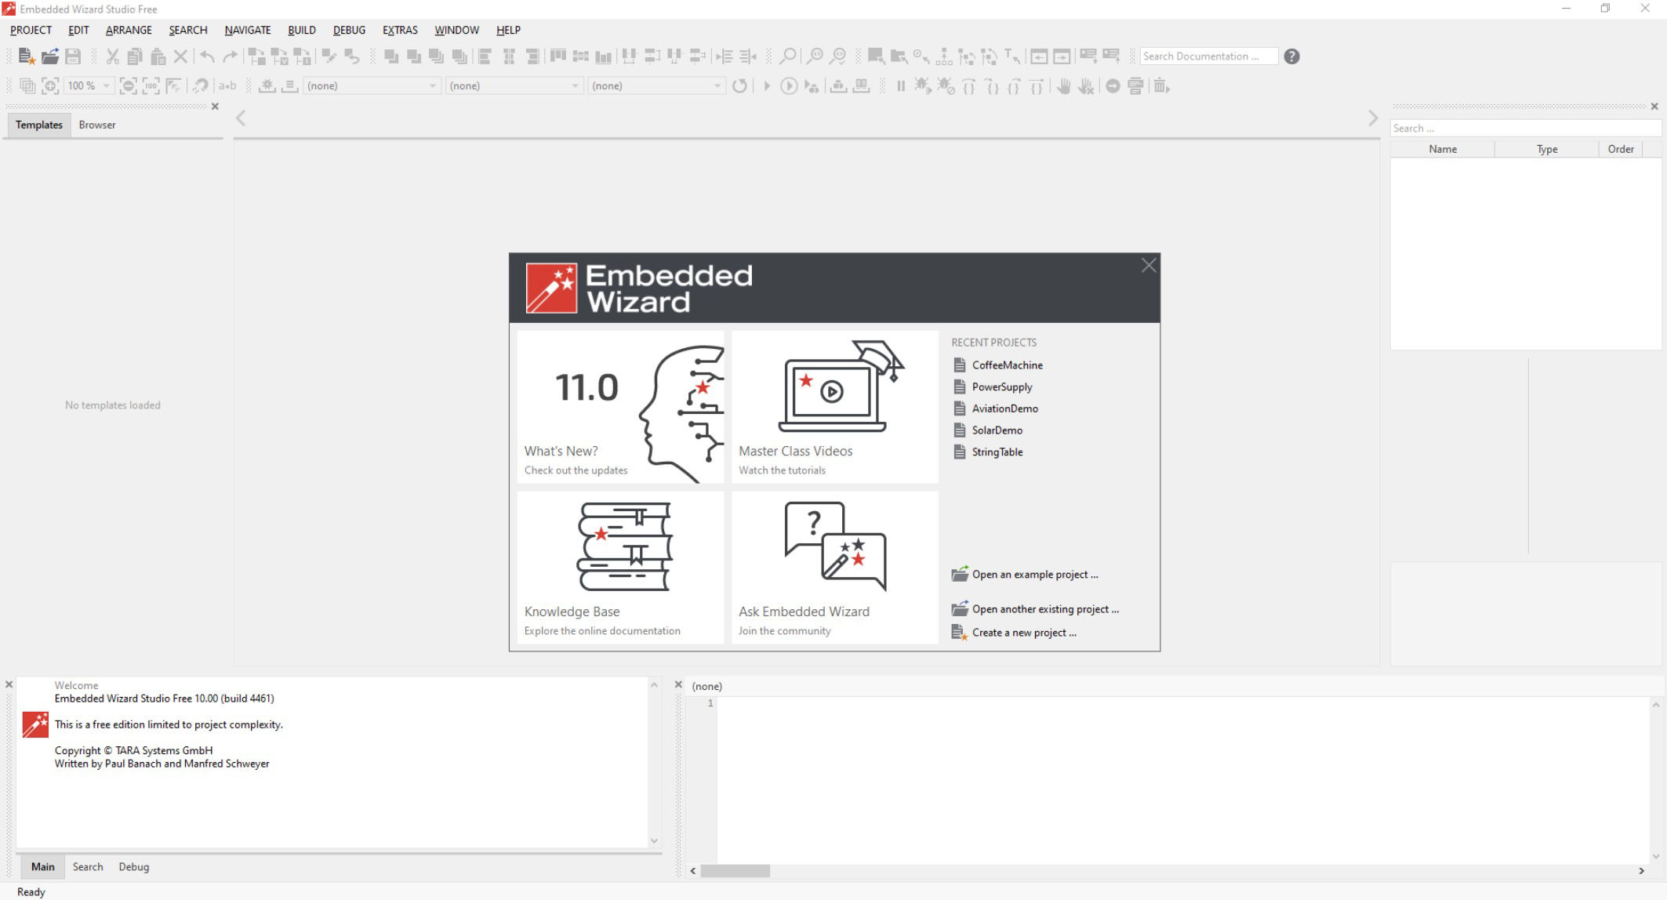Screen dimensions: 1667x900
Task: Click the start prototyper play icon
Action: [767, 86]
